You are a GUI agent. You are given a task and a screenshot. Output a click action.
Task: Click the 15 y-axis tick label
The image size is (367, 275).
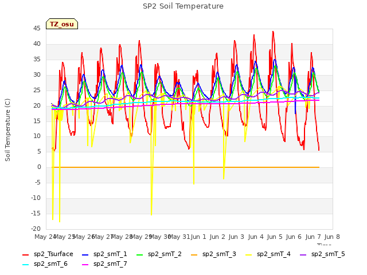37,121
